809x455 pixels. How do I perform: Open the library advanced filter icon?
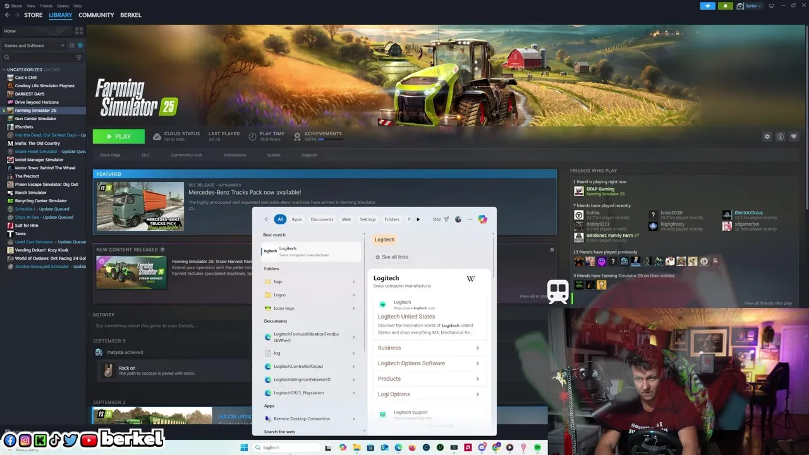(79, 58)
